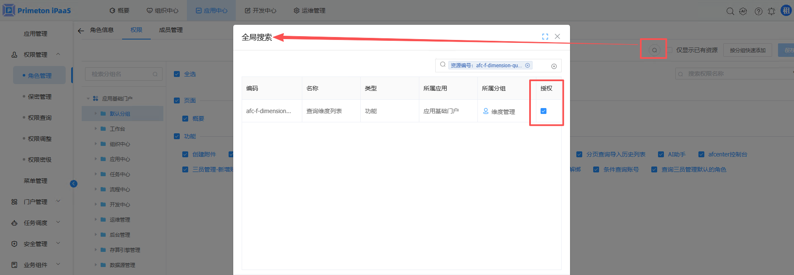Open notifications bell icon
Image resolution: width=794 pixels, height=275 pixels.
771,11
